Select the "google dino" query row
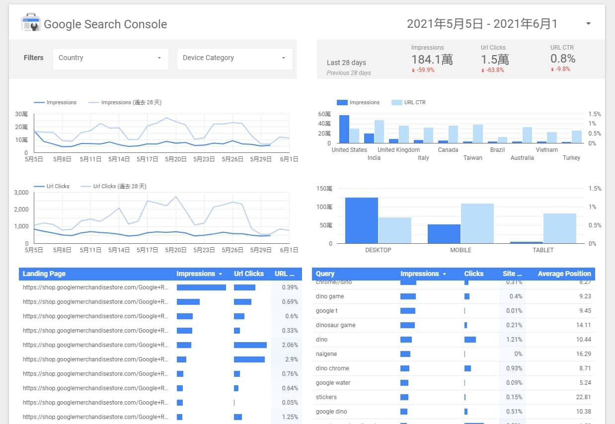Viewport: 615px width, 424px height. 453,412
